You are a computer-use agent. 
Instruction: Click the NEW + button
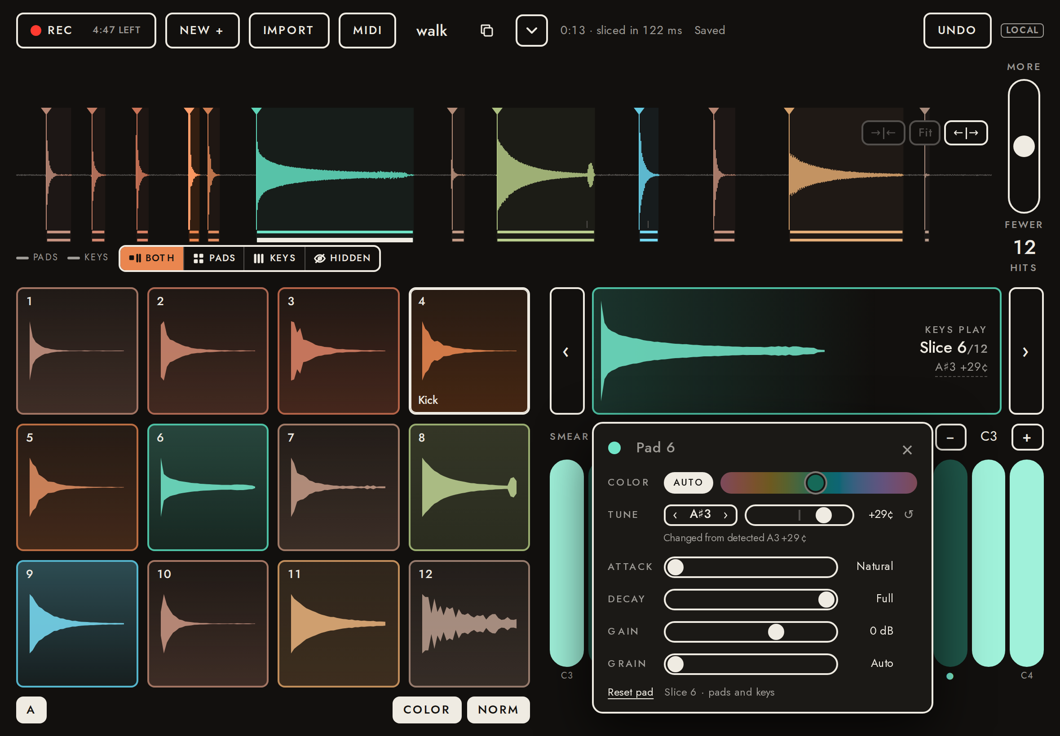pos(202,31)
